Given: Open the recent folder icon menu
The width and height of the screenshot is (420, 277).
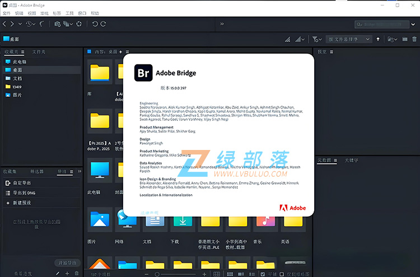Looking at the screenshot, I should (x=392, y=39).
